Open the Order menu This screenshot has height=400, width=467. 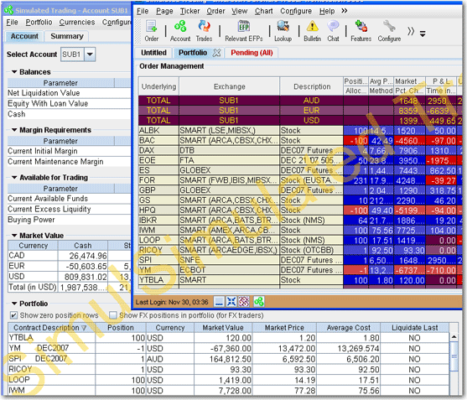coord(216,11)
